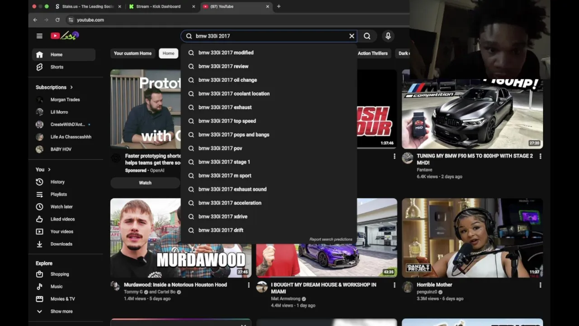Screen dimensions: 579x326
Task: Click the YouTube logo
Action: pos(65,36)
